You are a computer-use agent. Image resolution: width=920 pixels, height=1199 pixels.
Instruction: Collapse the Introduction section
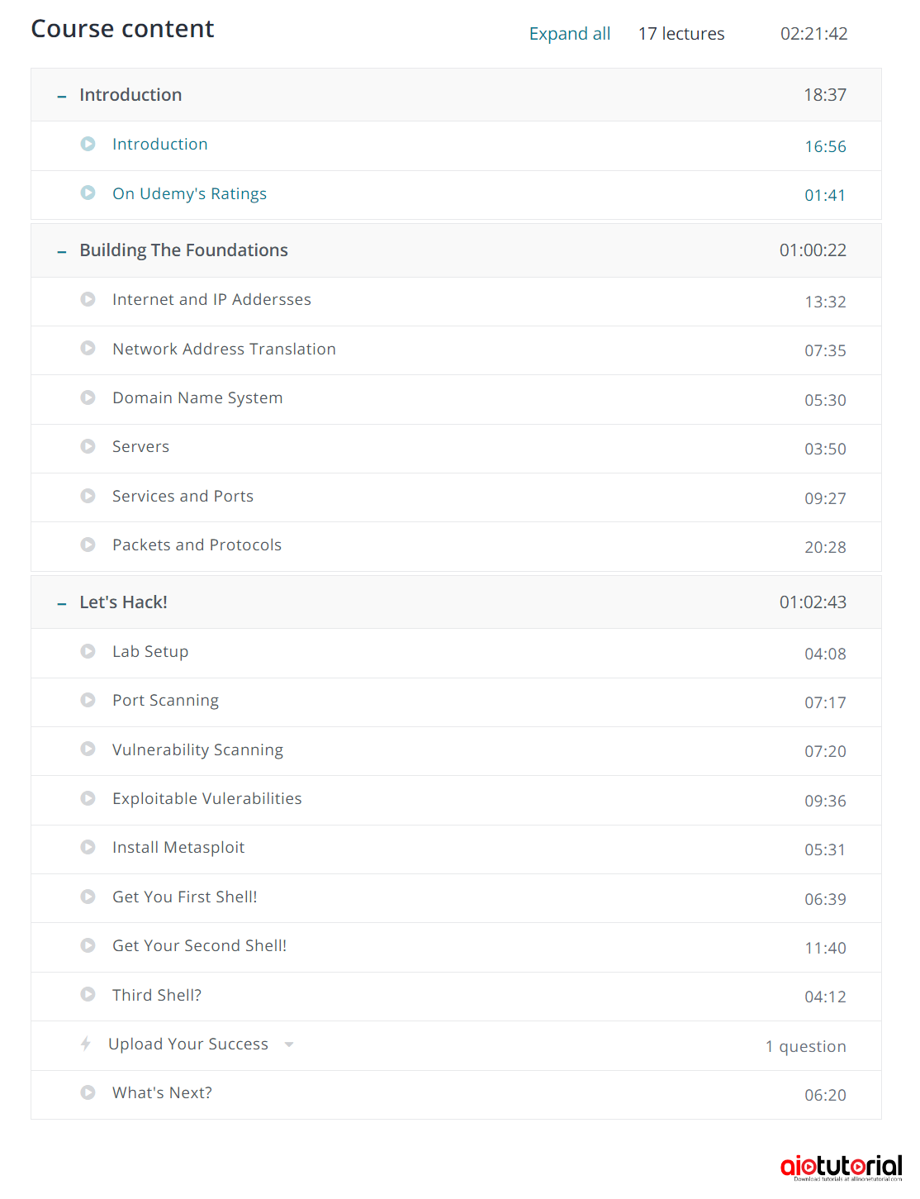pyautogui.click(x=62, y=96)
